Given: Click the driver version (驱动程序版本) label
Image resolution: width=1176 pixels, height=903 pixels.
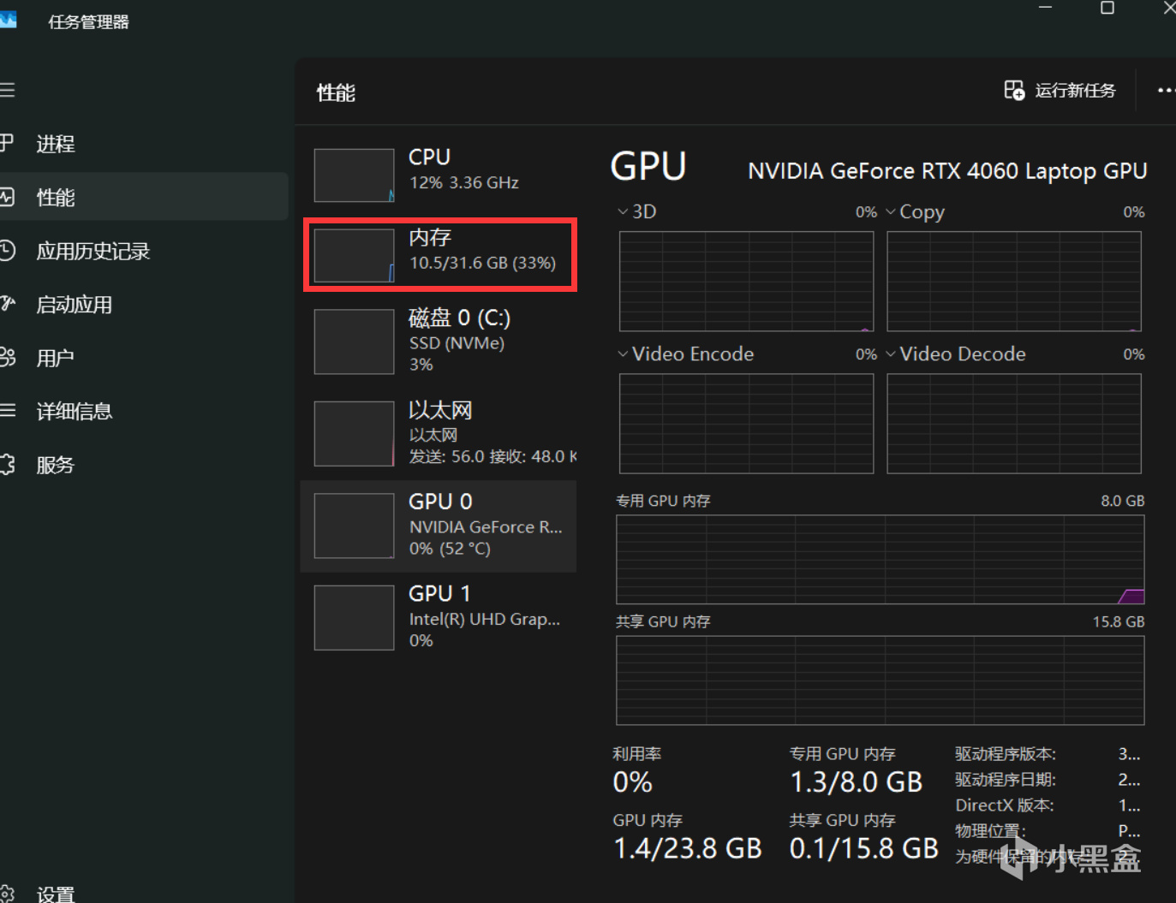Looking at the screenshot, I should [1006, 754].
